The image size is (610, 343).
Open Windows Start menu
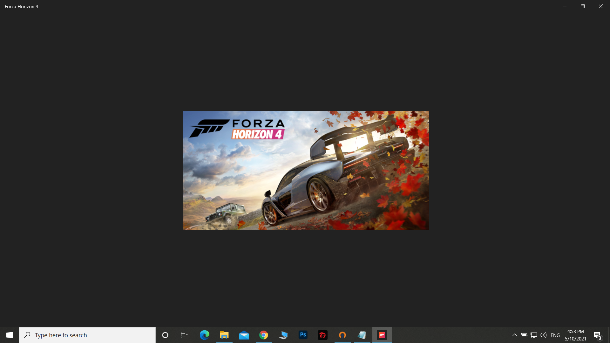(x=9, y=335)
